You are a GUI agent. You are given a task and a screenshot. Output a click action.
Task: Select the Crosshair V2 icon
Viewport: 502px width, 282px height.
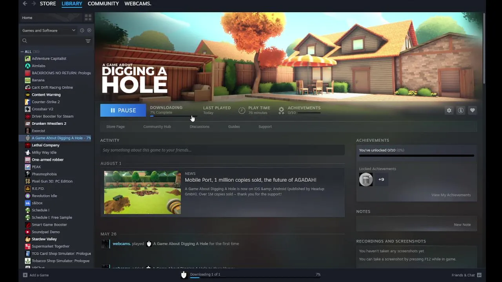tap(27, 109)
